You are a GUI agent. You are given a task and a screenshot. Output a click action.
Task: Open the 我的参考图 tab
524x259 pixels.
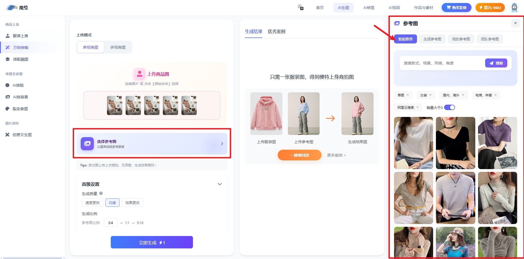[x=461, y=39]
